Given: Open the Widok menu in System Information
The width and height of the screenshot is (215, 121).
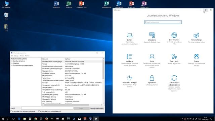Looking at the screenshot, I should 21,56.
